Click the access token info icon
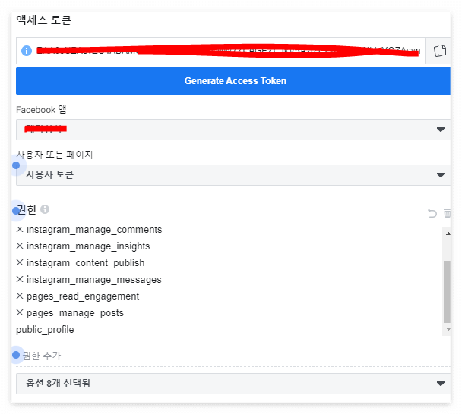 [x=27, y=51]
